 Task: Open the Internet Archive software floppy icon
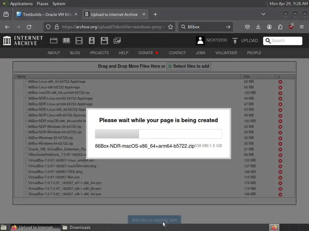[x=104, y=41]
